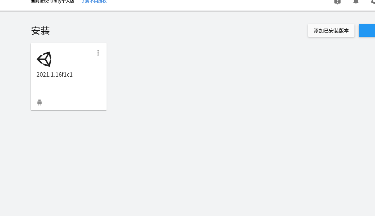View alerts with the notification bell
This screenshot has height=216, width=375.
tap(356, 2)
